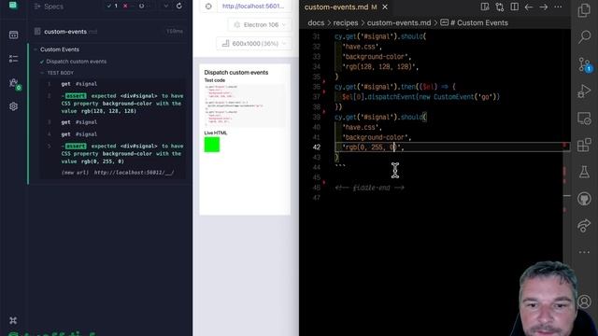
Task: Open Accounts icon in activity bar
Action: (x=584, y=301)
